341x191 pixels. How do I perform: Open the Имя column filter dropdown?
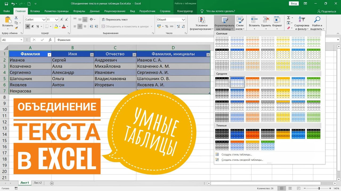tap(92, 54)
